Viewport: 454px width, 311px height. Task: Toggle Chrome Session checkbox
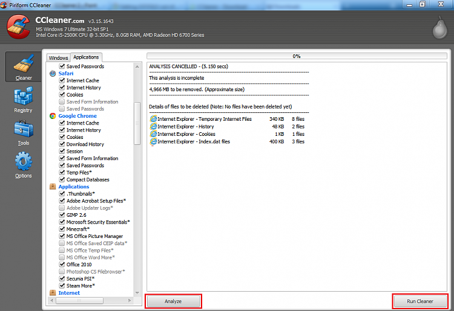pos(62,151)
